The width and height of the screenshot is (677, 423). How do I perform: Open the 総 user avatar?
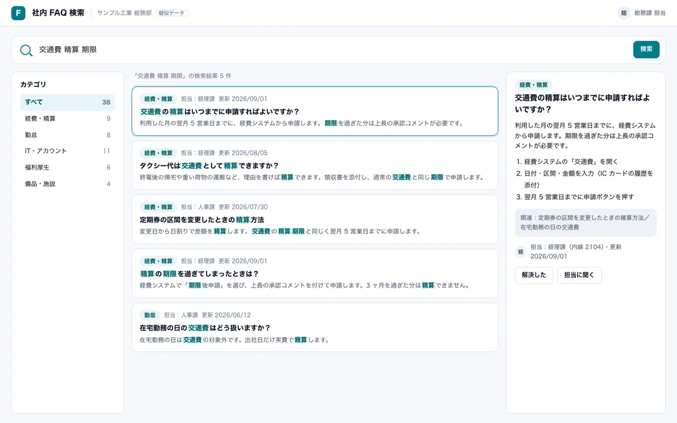tap(624, 13)
